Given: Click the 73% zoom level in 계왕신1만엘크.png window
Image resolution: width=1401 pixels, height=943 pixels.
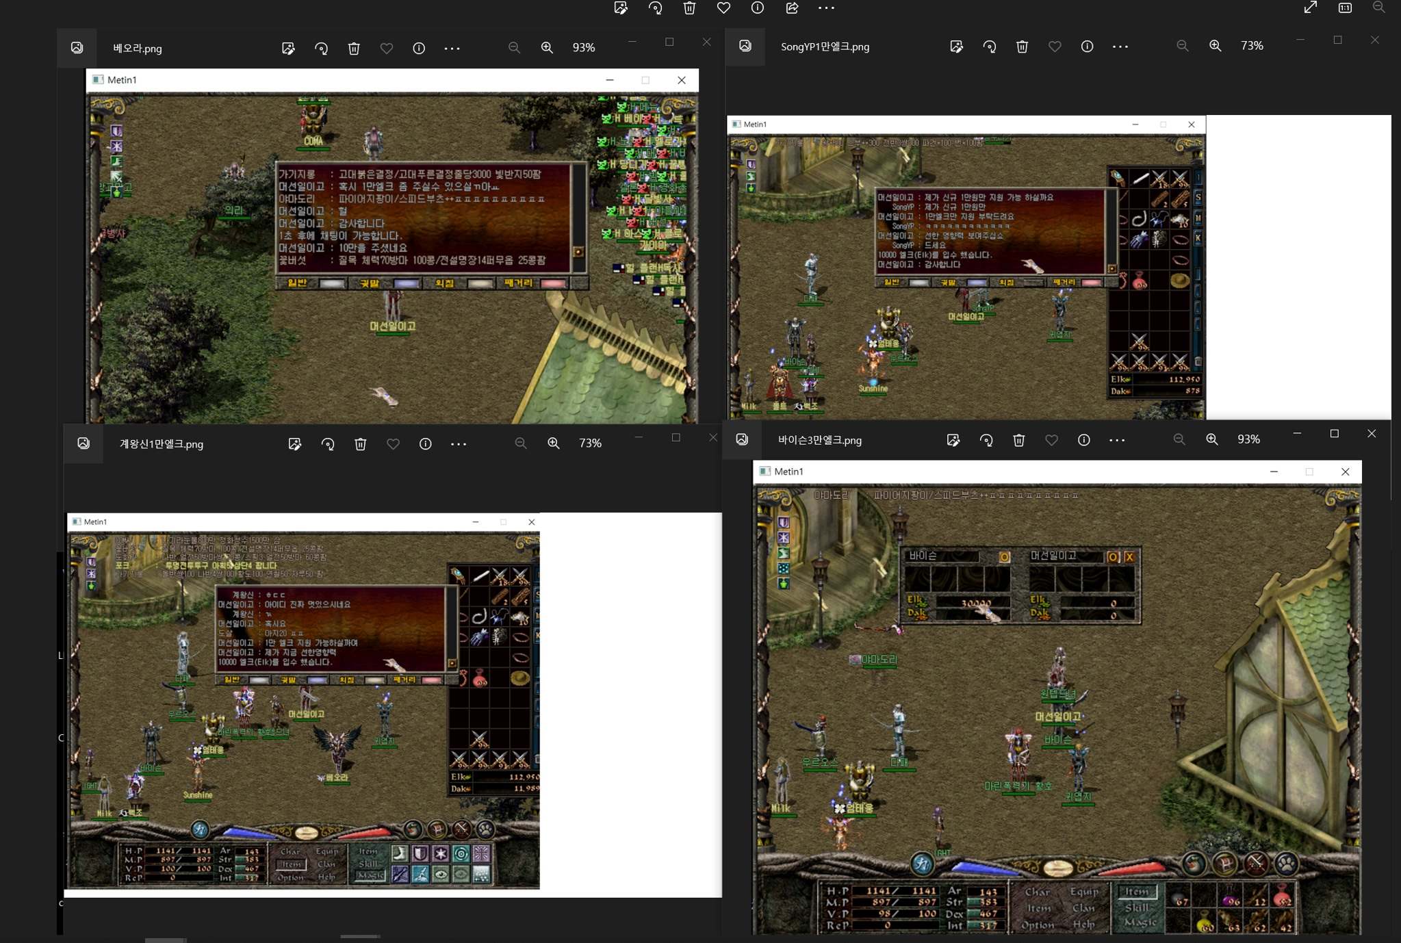Looking at the screenshot, I should pyautogui.click(x=590, y=443).
